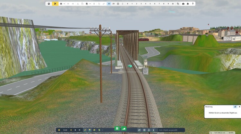Viewport: 241px width, 134px height.
Task: Expand the save options dropdown arrow
Action: click(x=64, y=4)
